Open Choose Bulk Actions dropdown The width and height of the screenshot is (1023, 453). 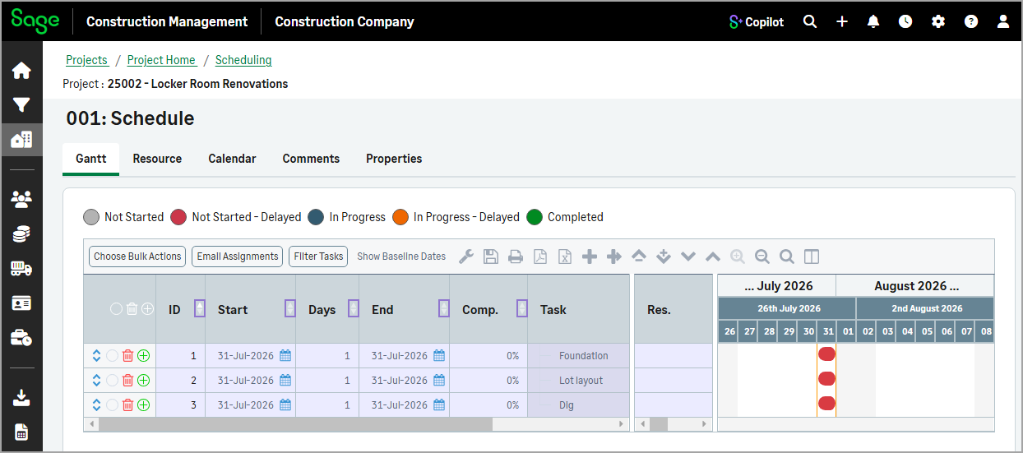coord(137,257)
